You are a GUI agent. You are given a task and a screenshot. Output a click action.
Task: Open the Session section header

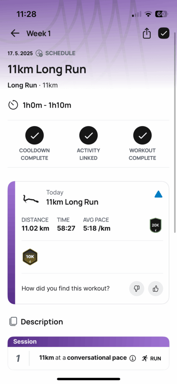click(x=88, y=342)
